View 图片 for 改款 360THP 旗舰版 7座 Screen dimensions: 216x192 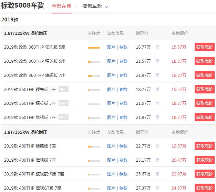click(111, 75)
